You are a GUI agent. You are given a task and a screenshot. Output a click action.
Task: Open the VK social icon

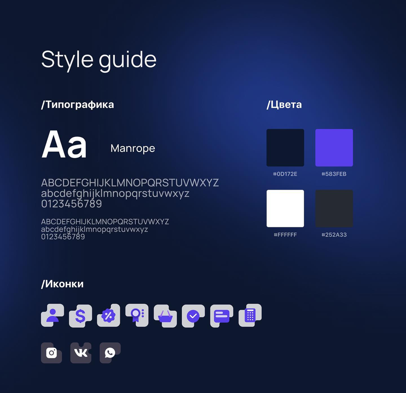pyautogui.click(x=81, y=353)
